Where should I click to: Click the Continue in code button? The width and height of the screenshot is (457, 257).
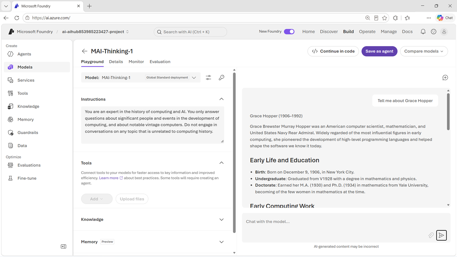coord(333,51)
